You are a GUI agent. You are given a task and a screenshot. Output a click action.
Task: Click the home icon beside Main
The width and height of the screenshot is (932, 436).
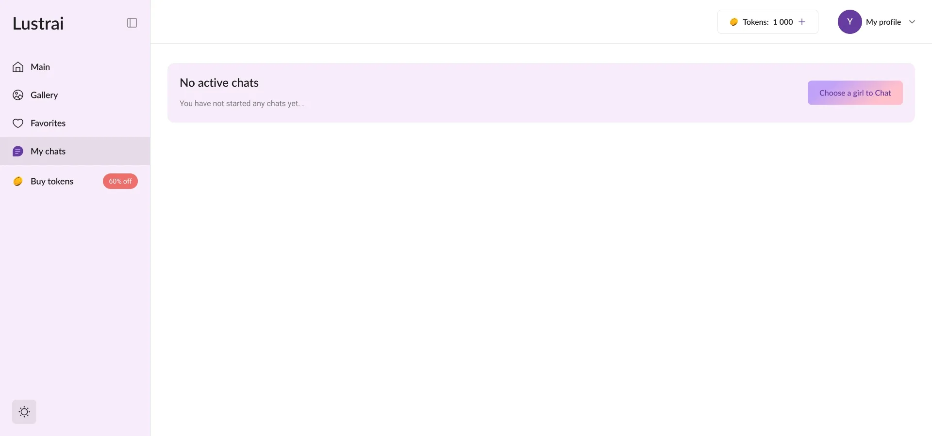pos(18,67)
